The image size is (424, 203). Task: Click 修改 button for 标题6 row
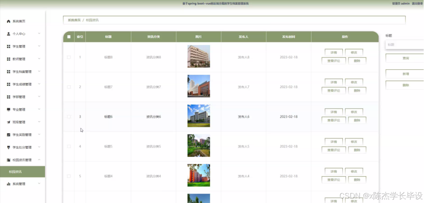[x=354, y=112]
